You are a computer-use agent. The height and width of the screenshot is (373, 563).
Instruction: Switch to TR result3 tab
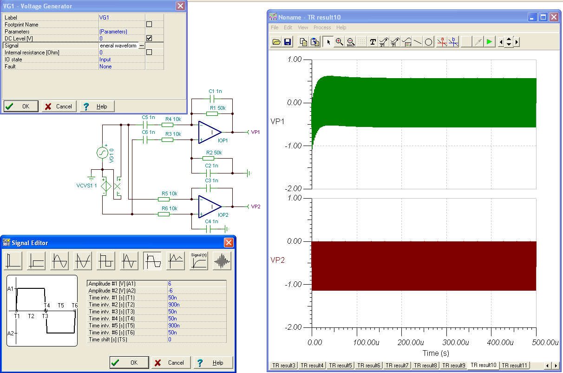283,366
